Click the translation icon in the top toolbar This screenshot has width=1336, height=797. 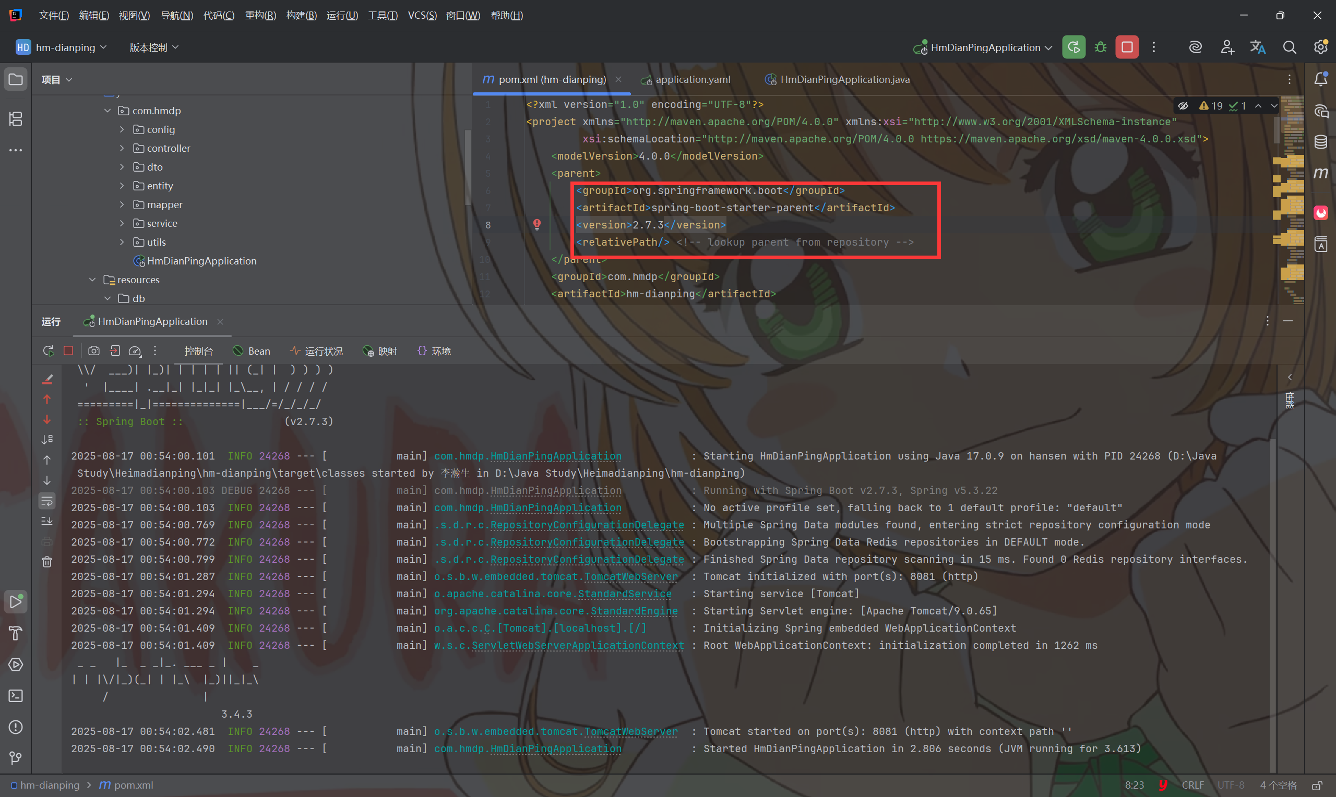click(x=1258, y=47)
